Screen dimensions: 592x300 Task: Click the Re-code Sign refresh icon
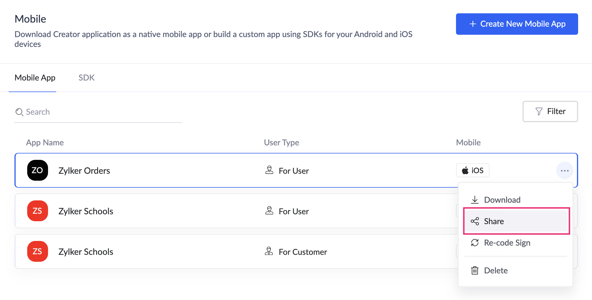click(475, 243)
